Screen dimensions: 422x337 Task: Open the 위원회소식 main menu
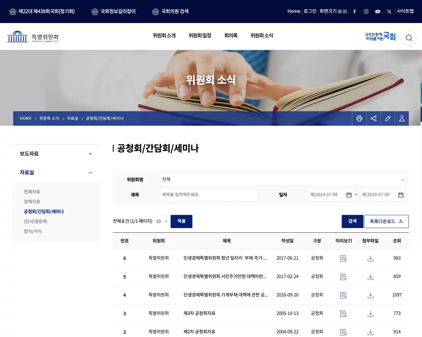tap(262, 36)
